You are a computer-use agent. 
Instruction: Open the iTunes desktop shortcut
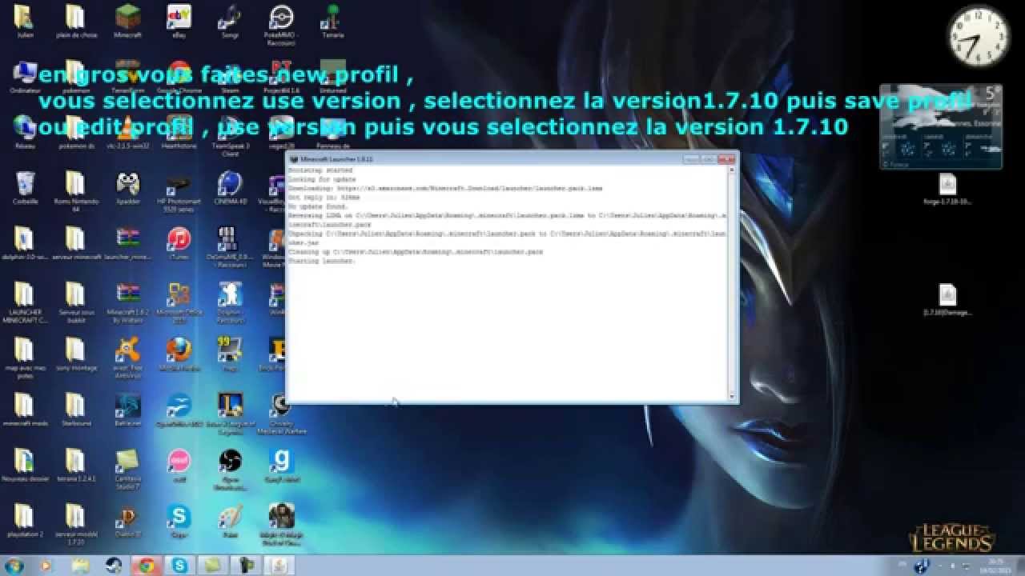coord(179,242)
